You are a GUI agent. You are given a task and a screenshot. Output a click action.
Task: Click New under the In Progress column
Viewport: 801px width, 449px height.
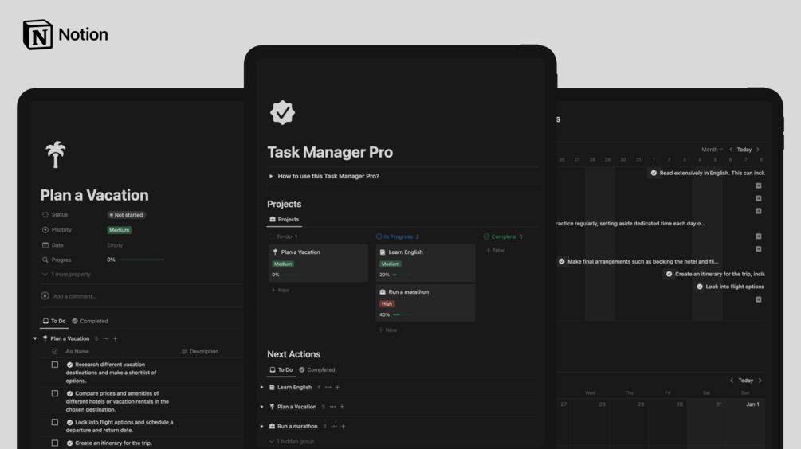pos(387,330)
